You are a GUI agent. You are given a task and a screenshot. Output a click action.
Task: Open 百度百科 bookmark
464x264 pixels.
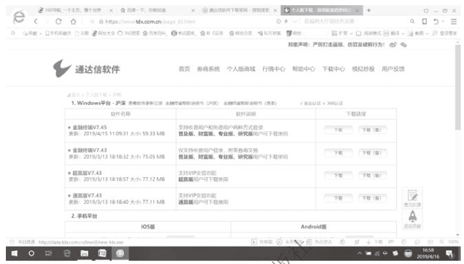pyautogui.click(x=155, y=33)
